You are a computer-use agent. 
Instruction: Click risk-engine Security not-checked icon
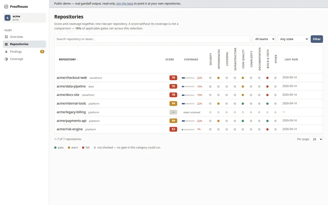210,129
